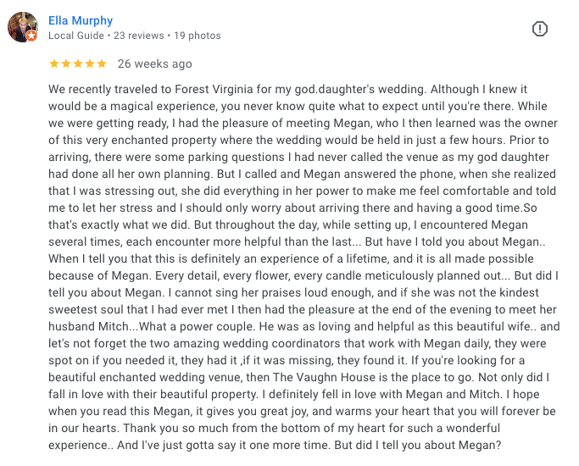Click the first yellow rating star
579x466 pixels.
point(54,64)
